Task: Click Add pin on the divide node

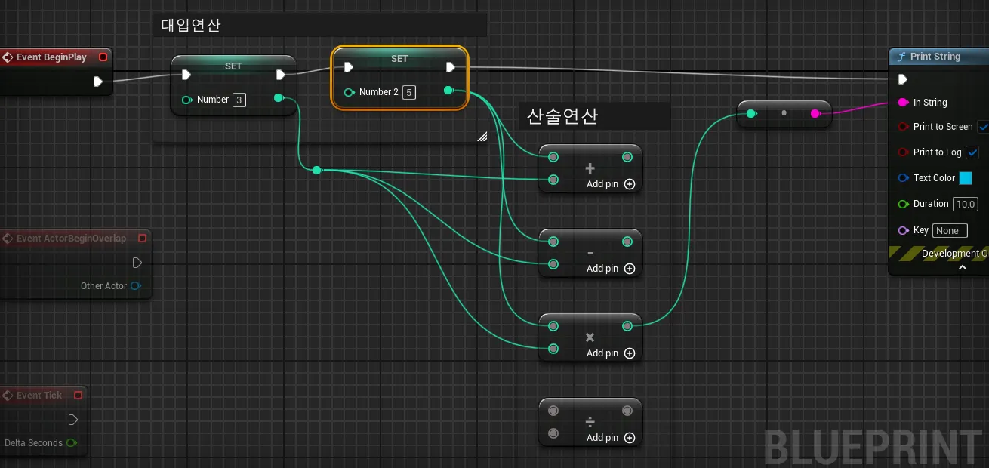Action: [x=611, y=438]
